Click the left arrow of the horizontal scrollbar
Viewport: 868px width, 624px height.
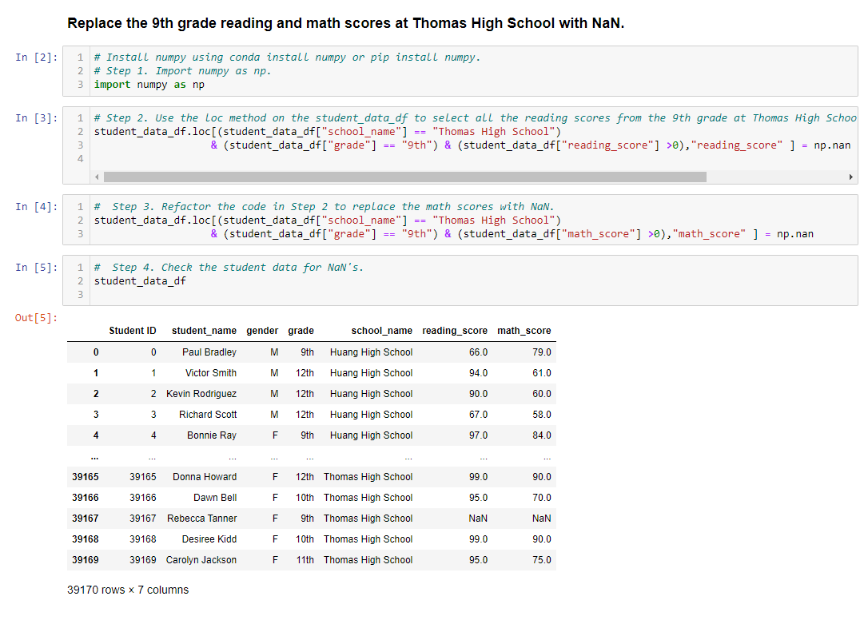pos(96,177)
